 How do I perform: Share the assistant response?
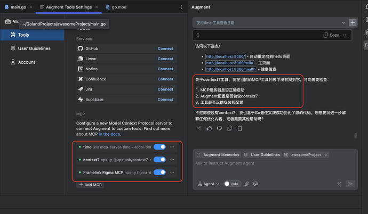199,128
